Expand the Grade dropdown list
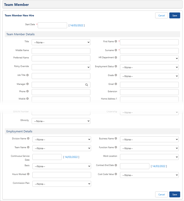The height and width of the screenshot is (201, 184). click(149, 76)
